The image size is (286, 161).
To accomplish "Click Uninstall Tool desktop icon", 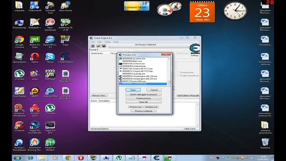I will point(50,8).
